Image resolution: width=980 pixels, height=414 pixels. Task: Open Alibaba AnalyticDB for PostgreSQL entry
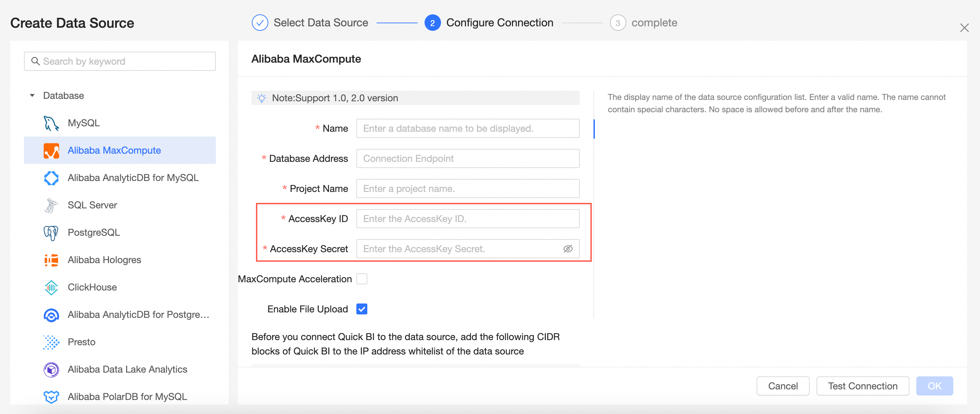(x=138, y=314)
